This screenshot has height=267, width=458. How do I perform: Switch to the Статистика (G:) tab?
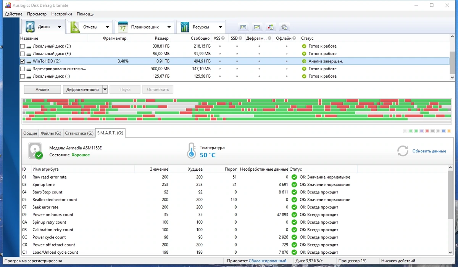(79, 133)
